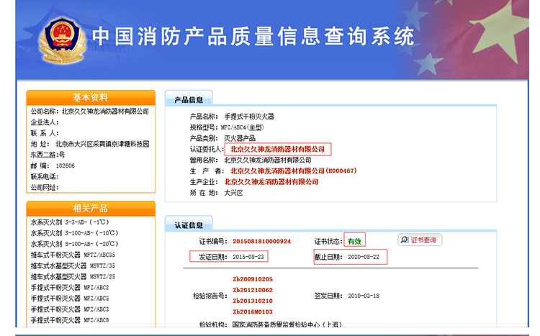This screenshot has height=336, width=540.
Task: Open related product 推车式水基型灭火器 MSWTZ/35
Action: click(73, 265)
